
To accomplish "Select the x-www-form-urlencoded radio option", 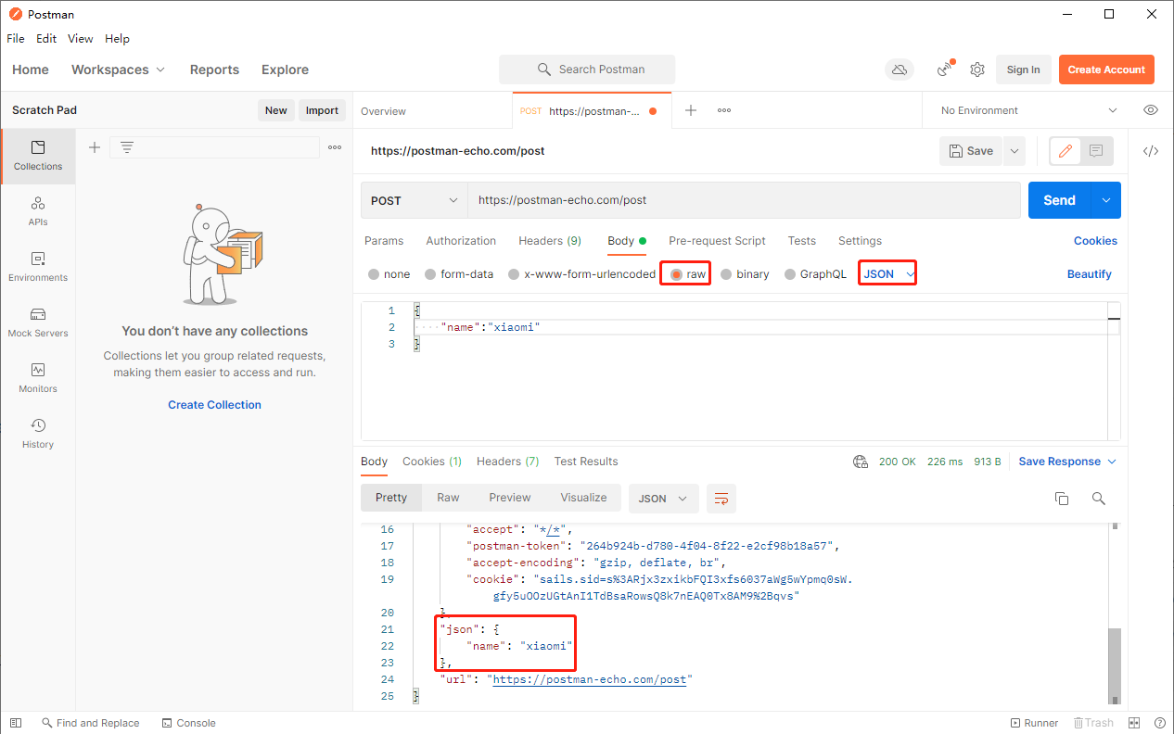I will (514, 274).
